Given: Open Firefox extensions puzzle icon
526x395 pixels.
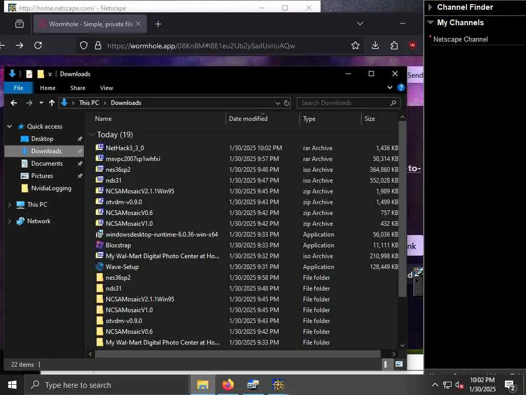Looking at the screenshot, I should pos(394,45).
